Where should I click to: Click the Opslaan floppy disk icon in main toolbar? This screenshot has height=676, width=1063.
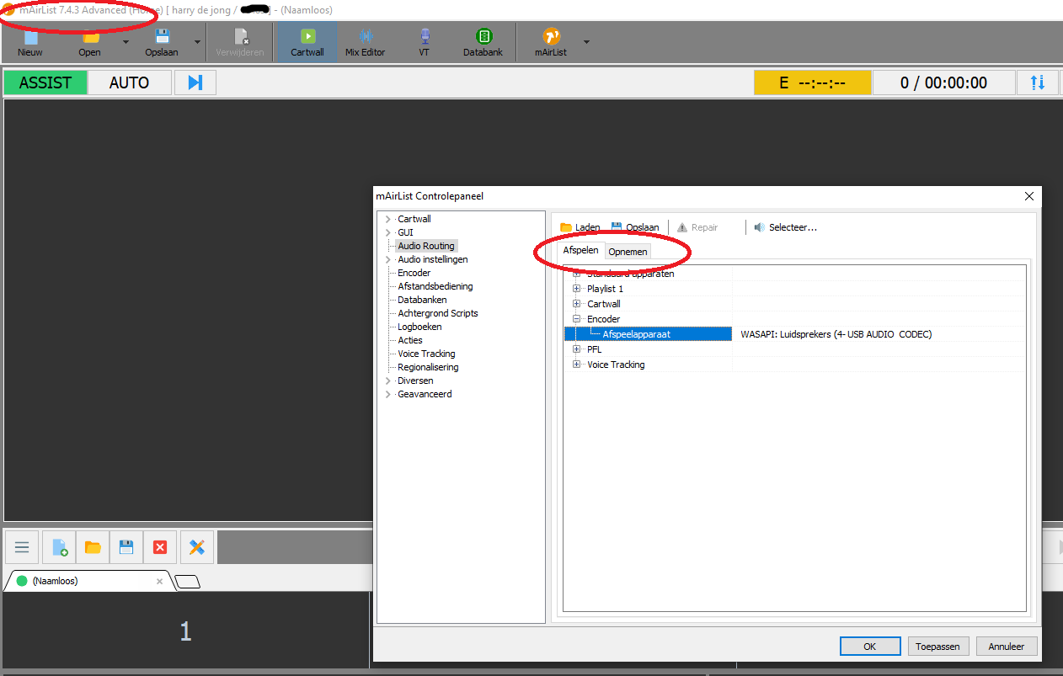[x=163, y=36]
